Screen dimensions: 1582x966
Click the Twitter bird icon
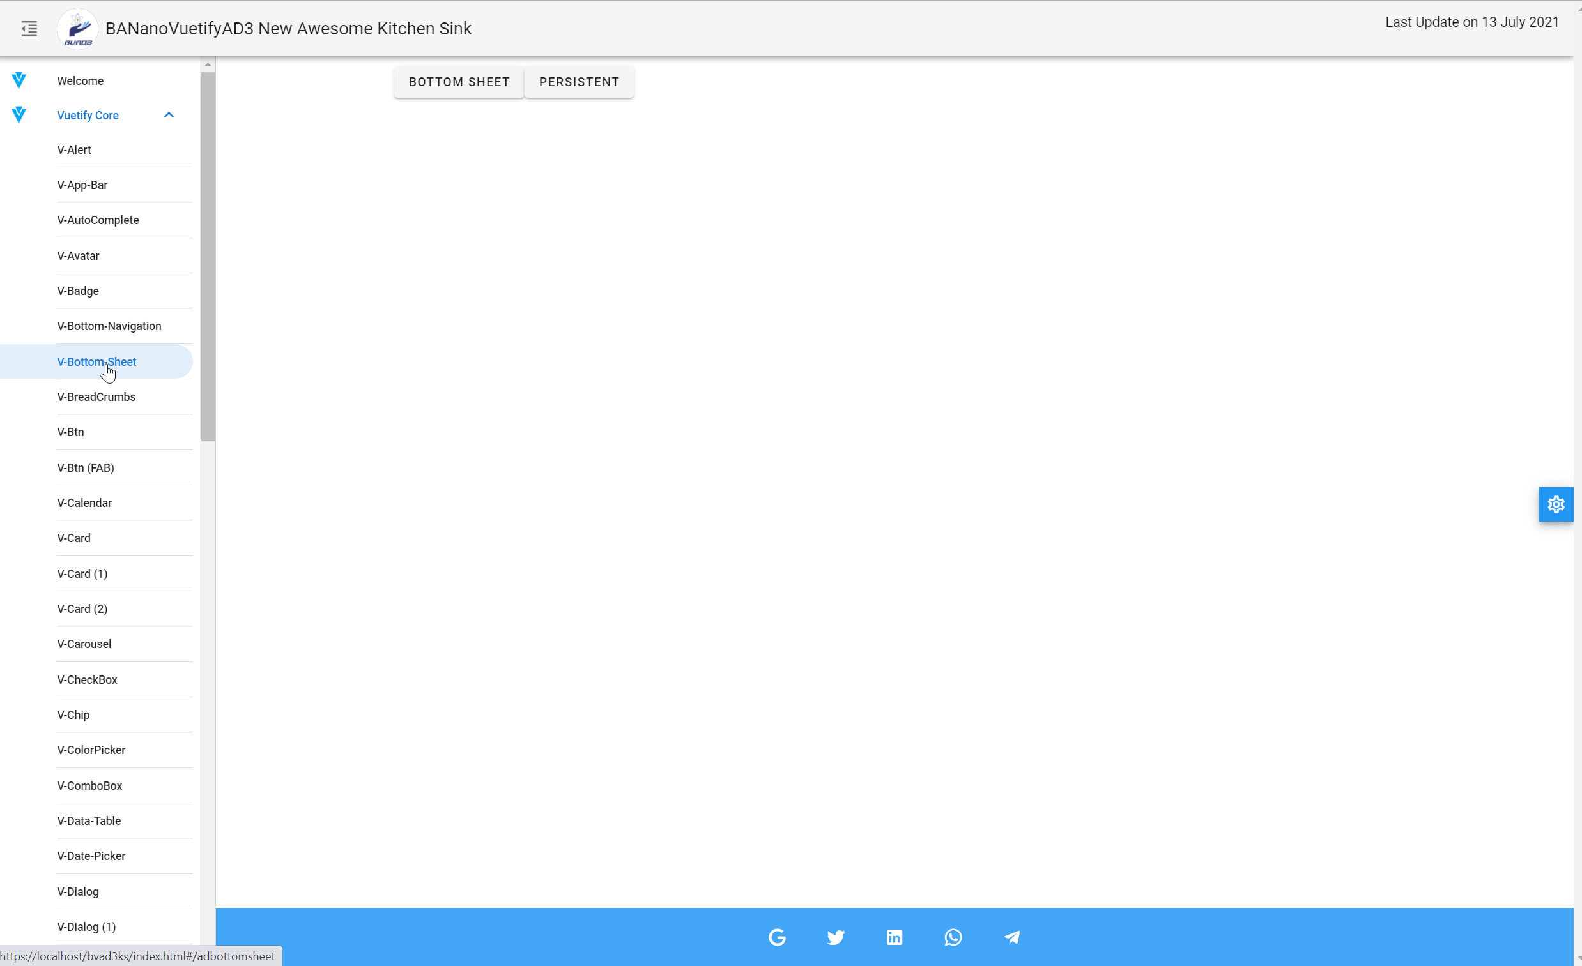point(835,937)
